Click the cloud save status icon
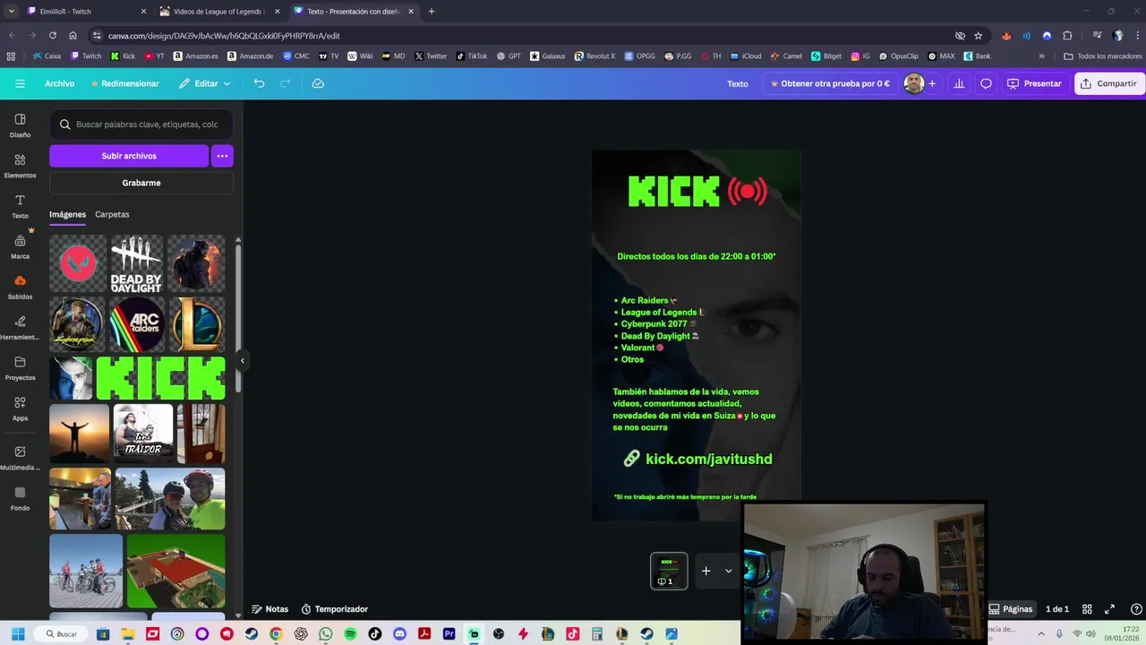The width and height of the screenshot is (1146, 645). tap(318, 83)
